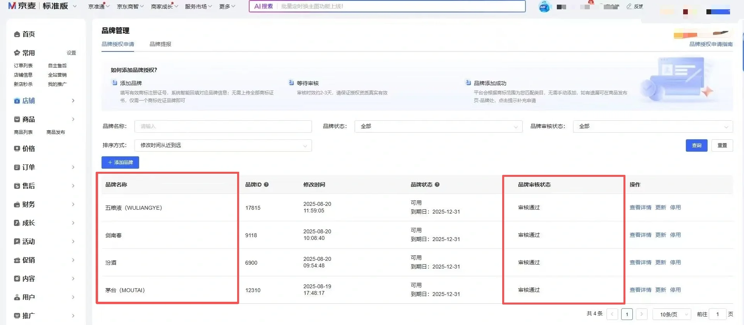Click the 内容 content icon
744x325 pixels.
pos(17,279)
